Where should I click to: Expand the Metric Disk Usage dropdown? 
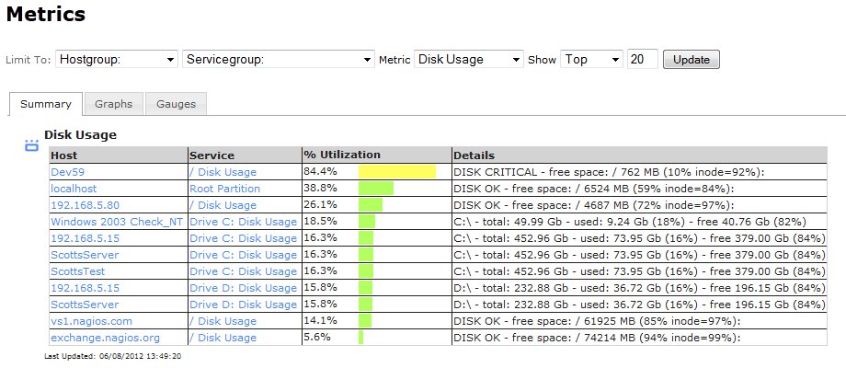click(x=468, y=60)
